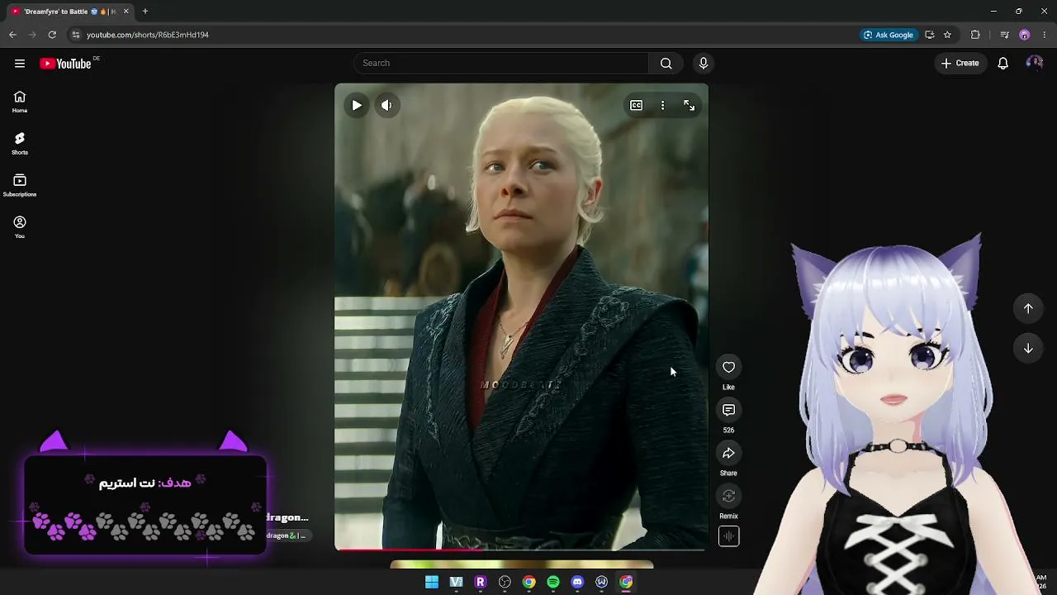
Task: Click the youtube.com/shorts address bar URL
Action: coord(148,35)
